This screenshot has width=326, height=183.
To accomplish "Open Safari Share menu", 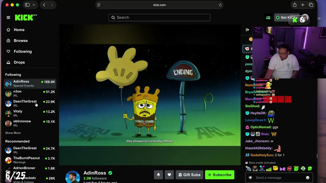I will pyautogui.click(x=295, y=5).
